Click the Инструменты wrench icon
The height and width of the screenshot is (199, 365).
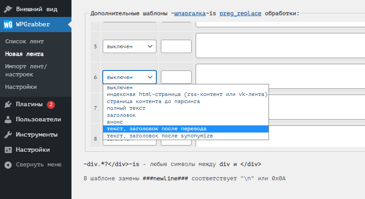click(x=8, y=135)
